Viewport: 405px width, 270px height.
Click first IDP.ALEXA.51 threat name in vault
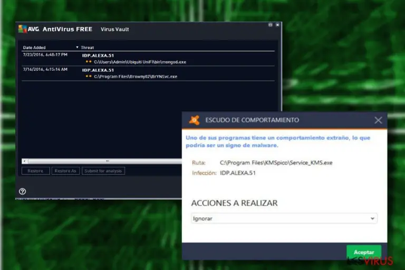98,55
